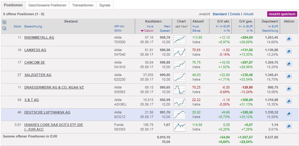Switch to the Geschlossene Positionen tab
Image resolution: width=299 pixels, height=146 pixels.
47,5
